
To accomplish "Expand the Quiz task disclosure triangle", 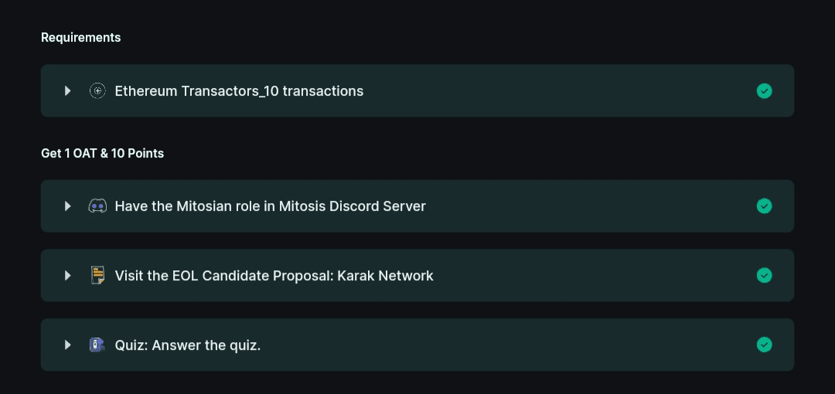I will point(68,345).
